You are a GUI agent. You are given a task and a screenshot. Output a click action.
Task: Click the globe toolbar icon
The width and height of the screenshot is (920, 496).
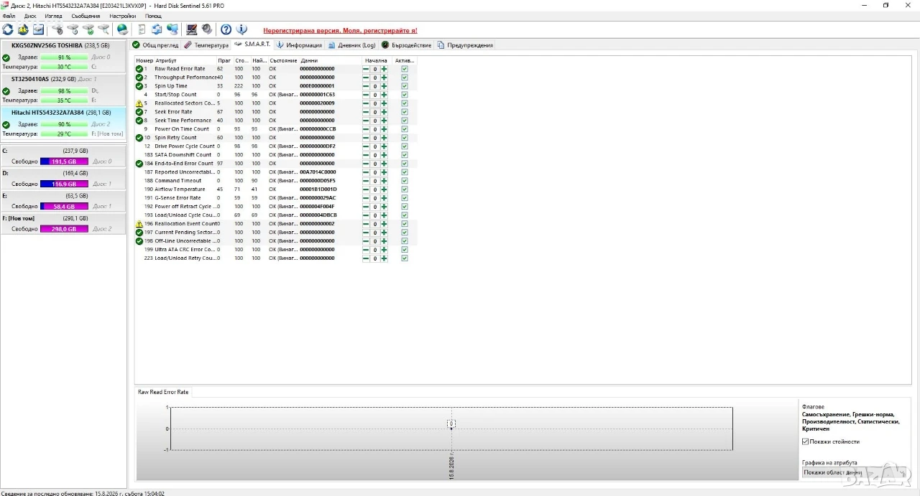(x=123, y=29)
